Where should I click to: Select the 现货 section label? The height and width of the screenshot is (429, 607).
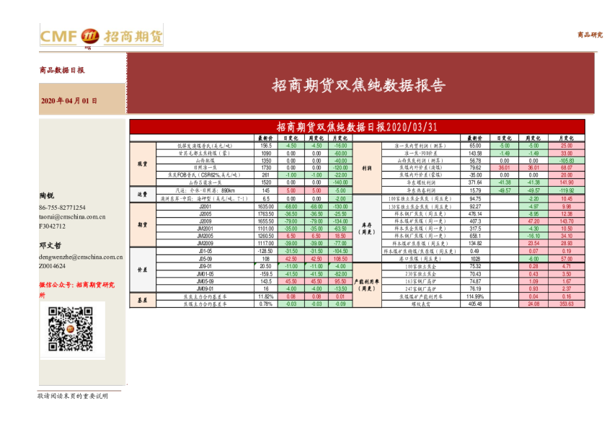[141, 164]
